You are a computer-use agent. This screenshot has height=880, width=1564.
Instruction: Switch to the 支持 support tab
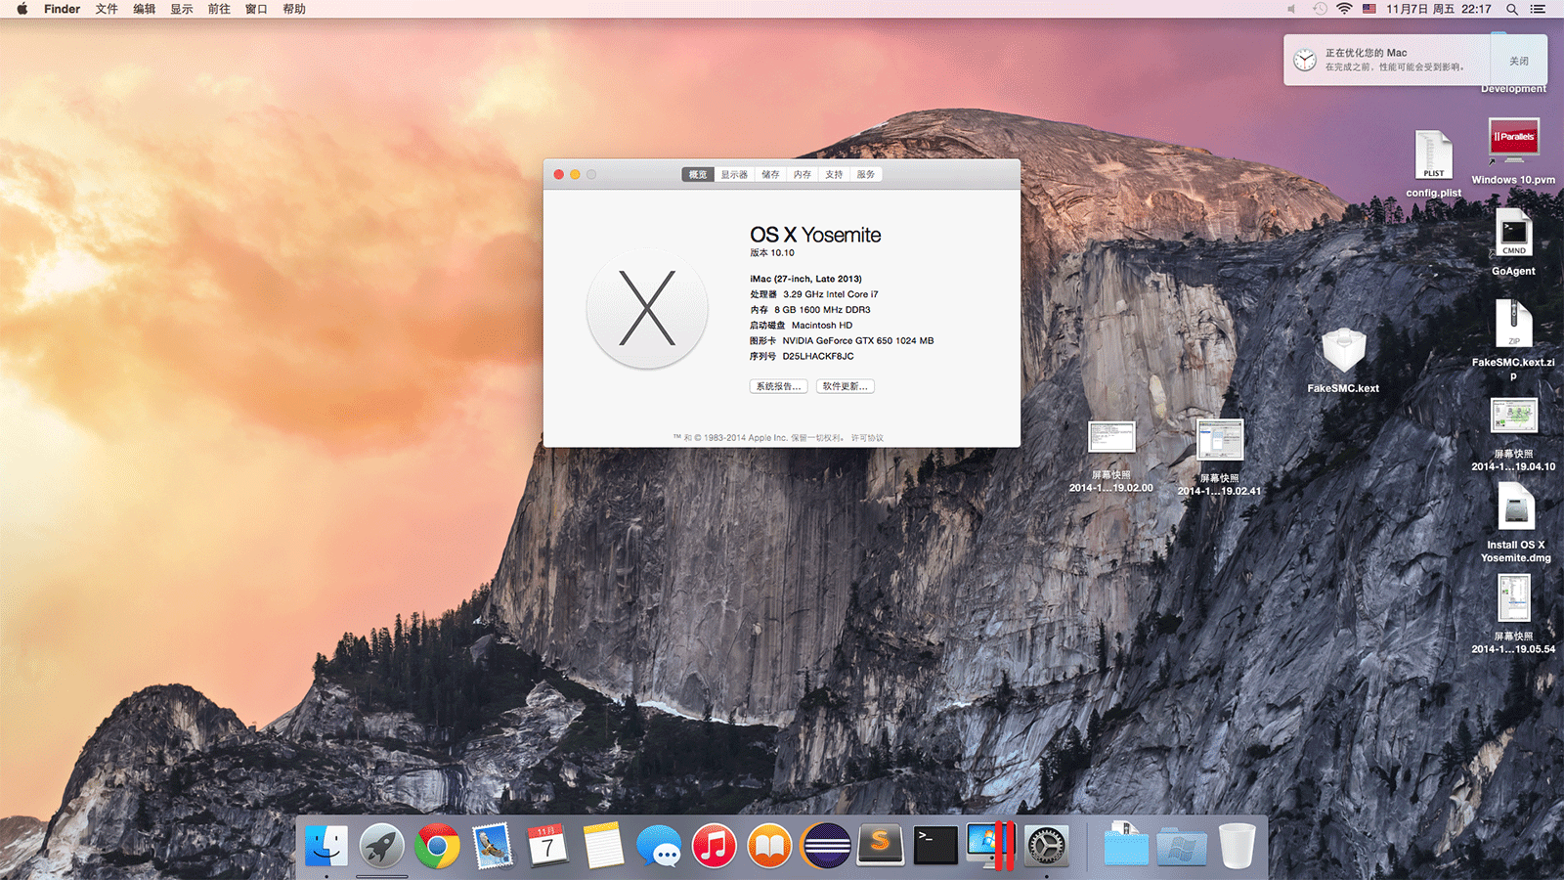tap(834, 174)
